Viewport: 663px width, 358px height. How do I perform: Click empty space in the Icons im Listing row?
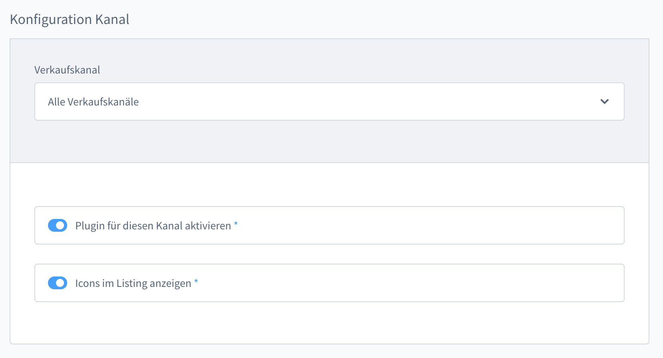(x=400, y=283)
